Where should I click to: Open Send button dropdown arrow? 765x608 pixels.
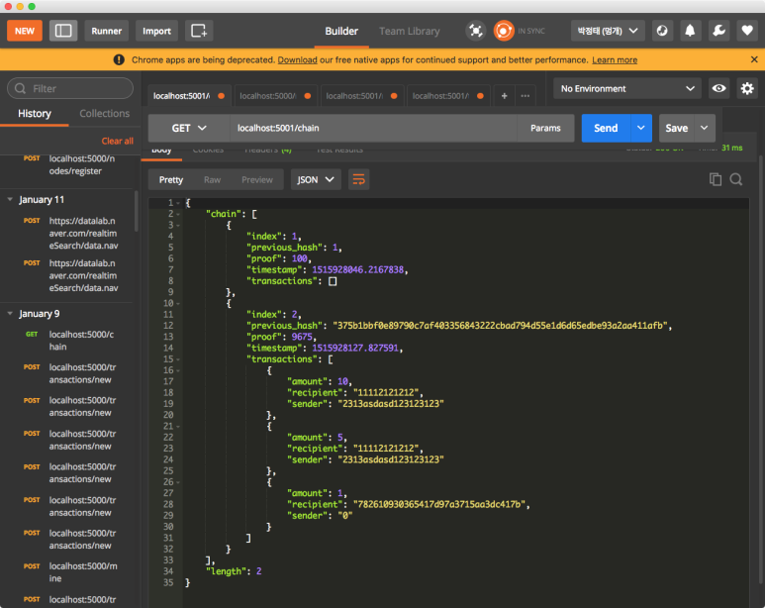(x=641, y=128)
